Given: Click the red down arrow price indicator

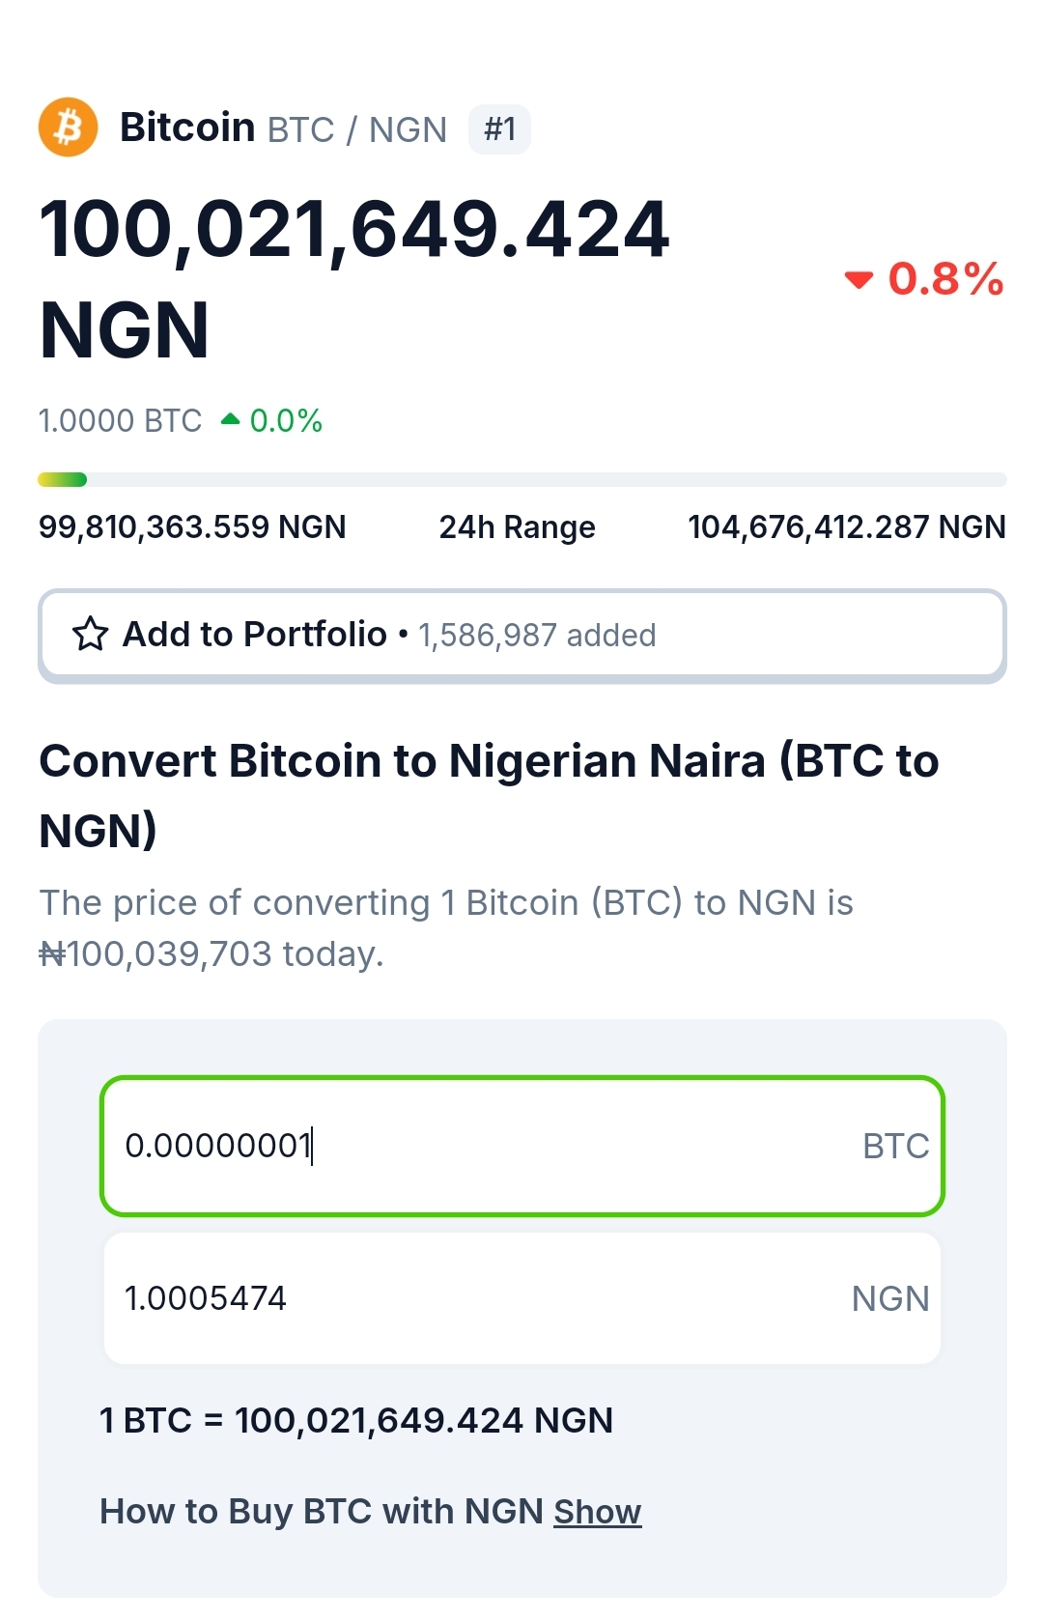Looking at the screenshot, I should (858, 280).
